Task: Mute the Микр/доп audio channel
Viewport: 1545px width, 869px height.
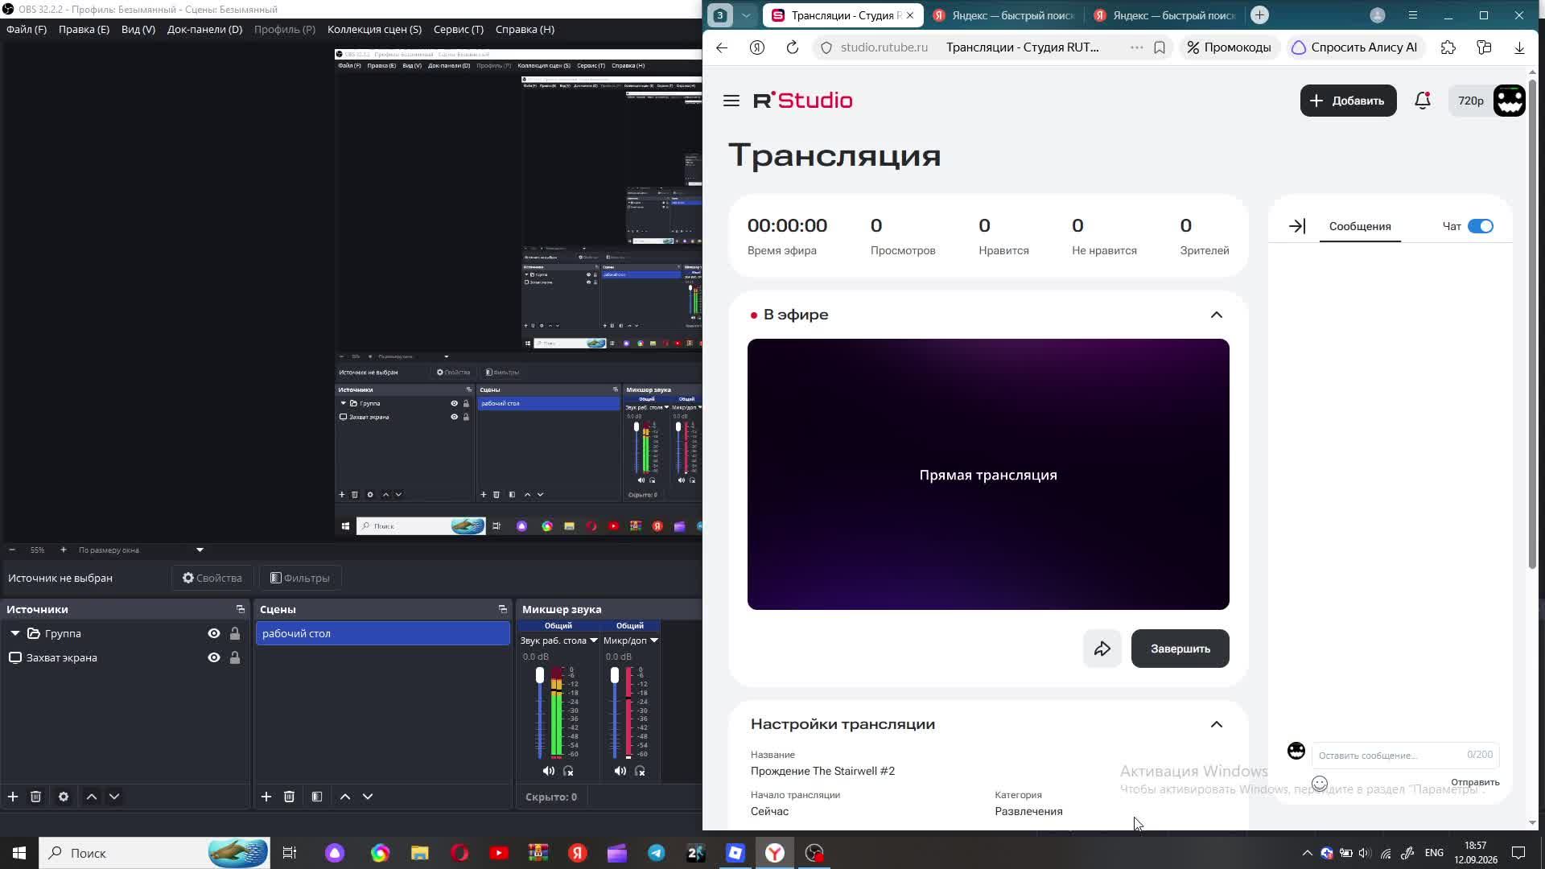Action: click(620, 771)
